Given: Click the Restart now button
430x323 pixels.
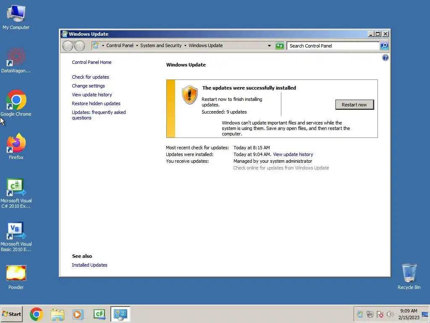Looking at the screenshot, I should point(354,105).
